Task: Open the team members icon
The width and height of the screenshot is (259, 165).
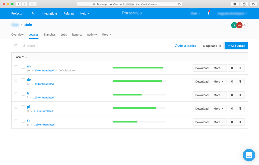Action: coord(245,25)
